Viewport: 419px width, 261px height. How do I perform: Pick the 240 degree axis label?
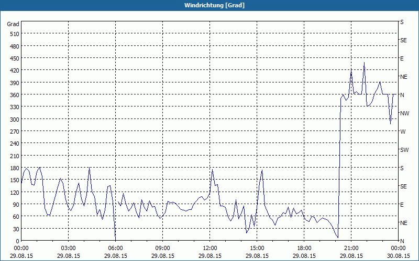point(15,144)
